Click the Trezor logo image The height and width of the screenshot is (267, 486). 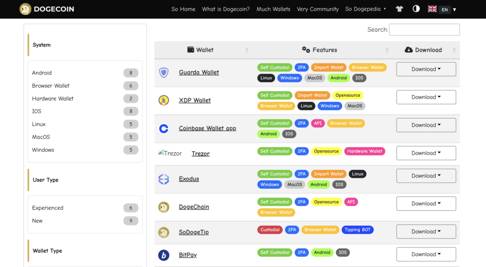(170, 153)
